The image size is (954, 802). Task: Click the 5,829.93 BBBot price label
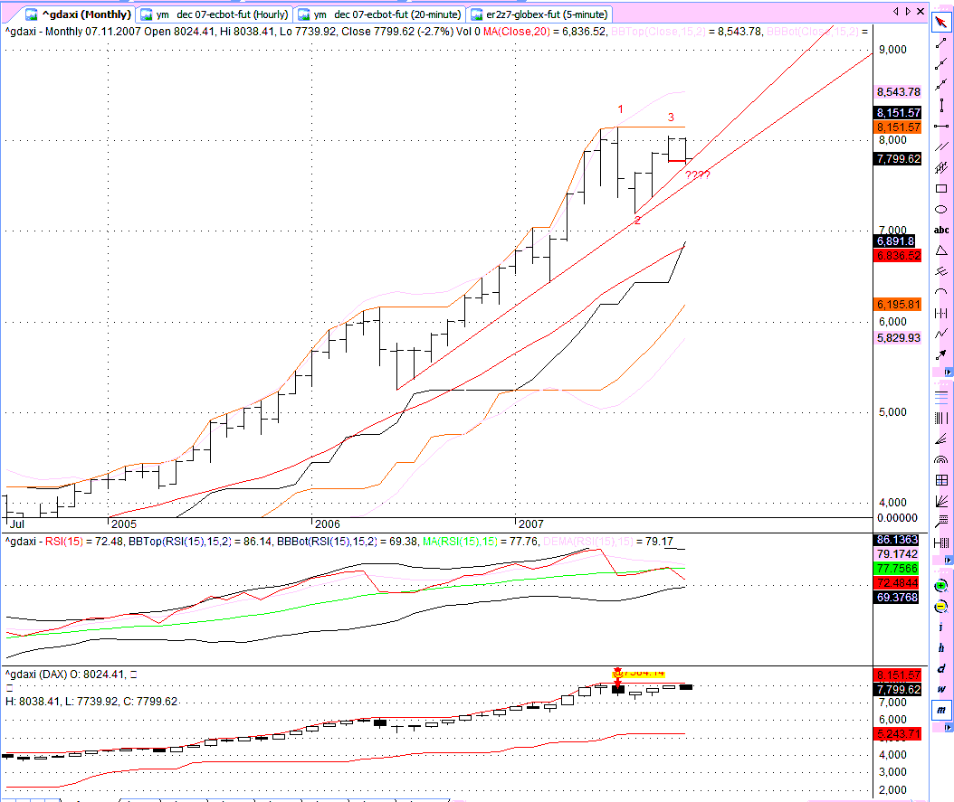[x=898, y=338]
